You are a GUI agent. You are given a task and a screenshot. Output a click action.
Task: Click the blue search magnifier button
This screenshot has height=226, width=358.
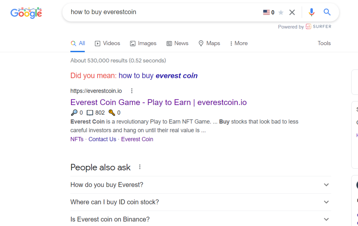[x=327, y=12]
